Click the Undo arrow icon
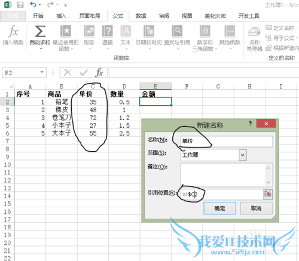 point(33,5)
